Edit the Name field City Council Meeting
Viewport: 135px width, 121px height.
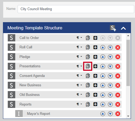coord(76,9)
